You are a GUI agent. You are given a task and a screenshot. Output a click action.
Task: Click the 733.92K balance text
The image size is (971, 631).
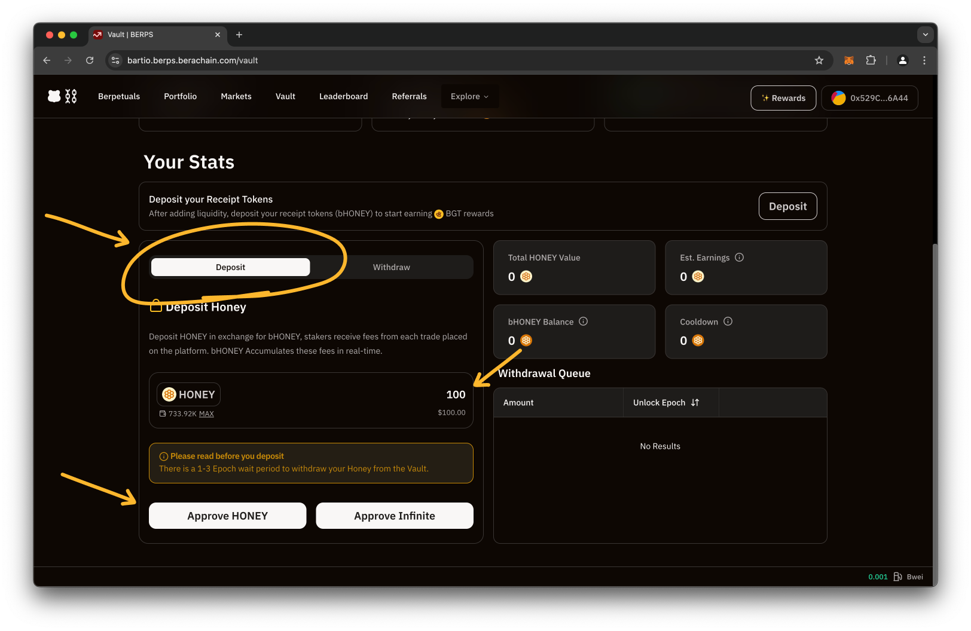(182, 413)
